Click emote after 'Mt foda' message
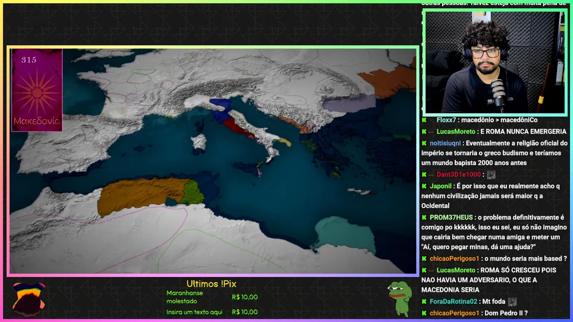 512,302
